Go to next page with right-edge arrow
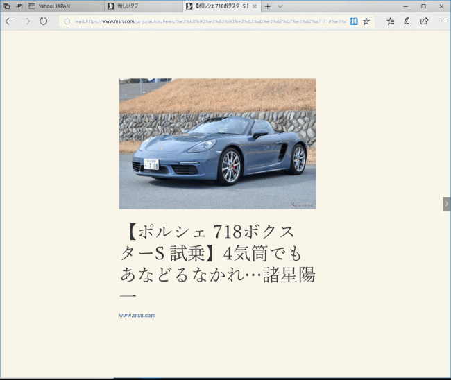The image size is (451, 380). [x=446, y=204]
